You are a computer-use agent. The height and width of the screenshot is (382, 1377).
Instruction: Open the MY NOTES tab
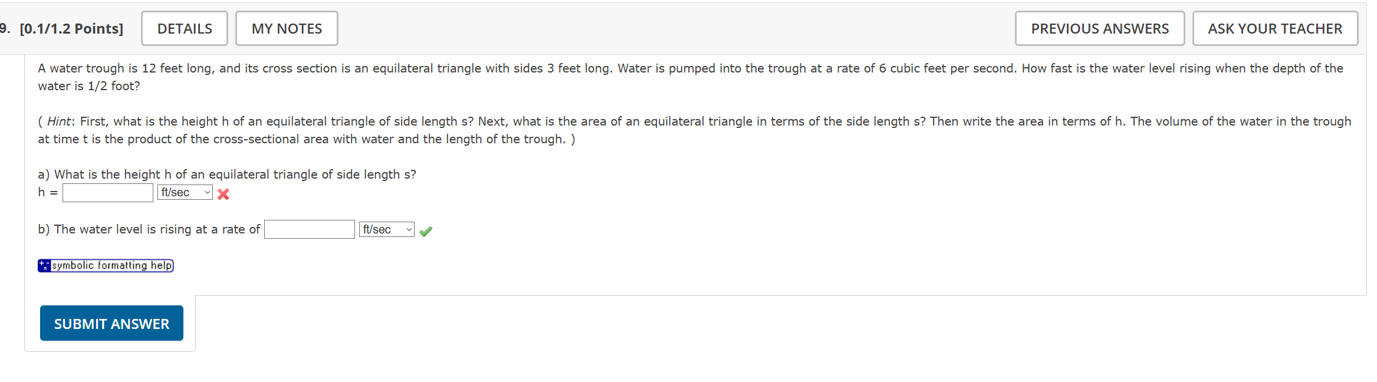click(x=286, y=28)
